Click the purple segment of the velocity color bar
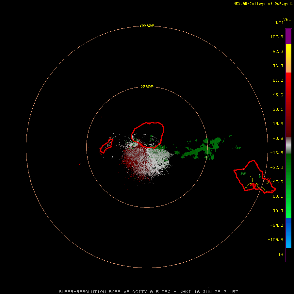Screen dimensions: 294x294 point(288,36)
